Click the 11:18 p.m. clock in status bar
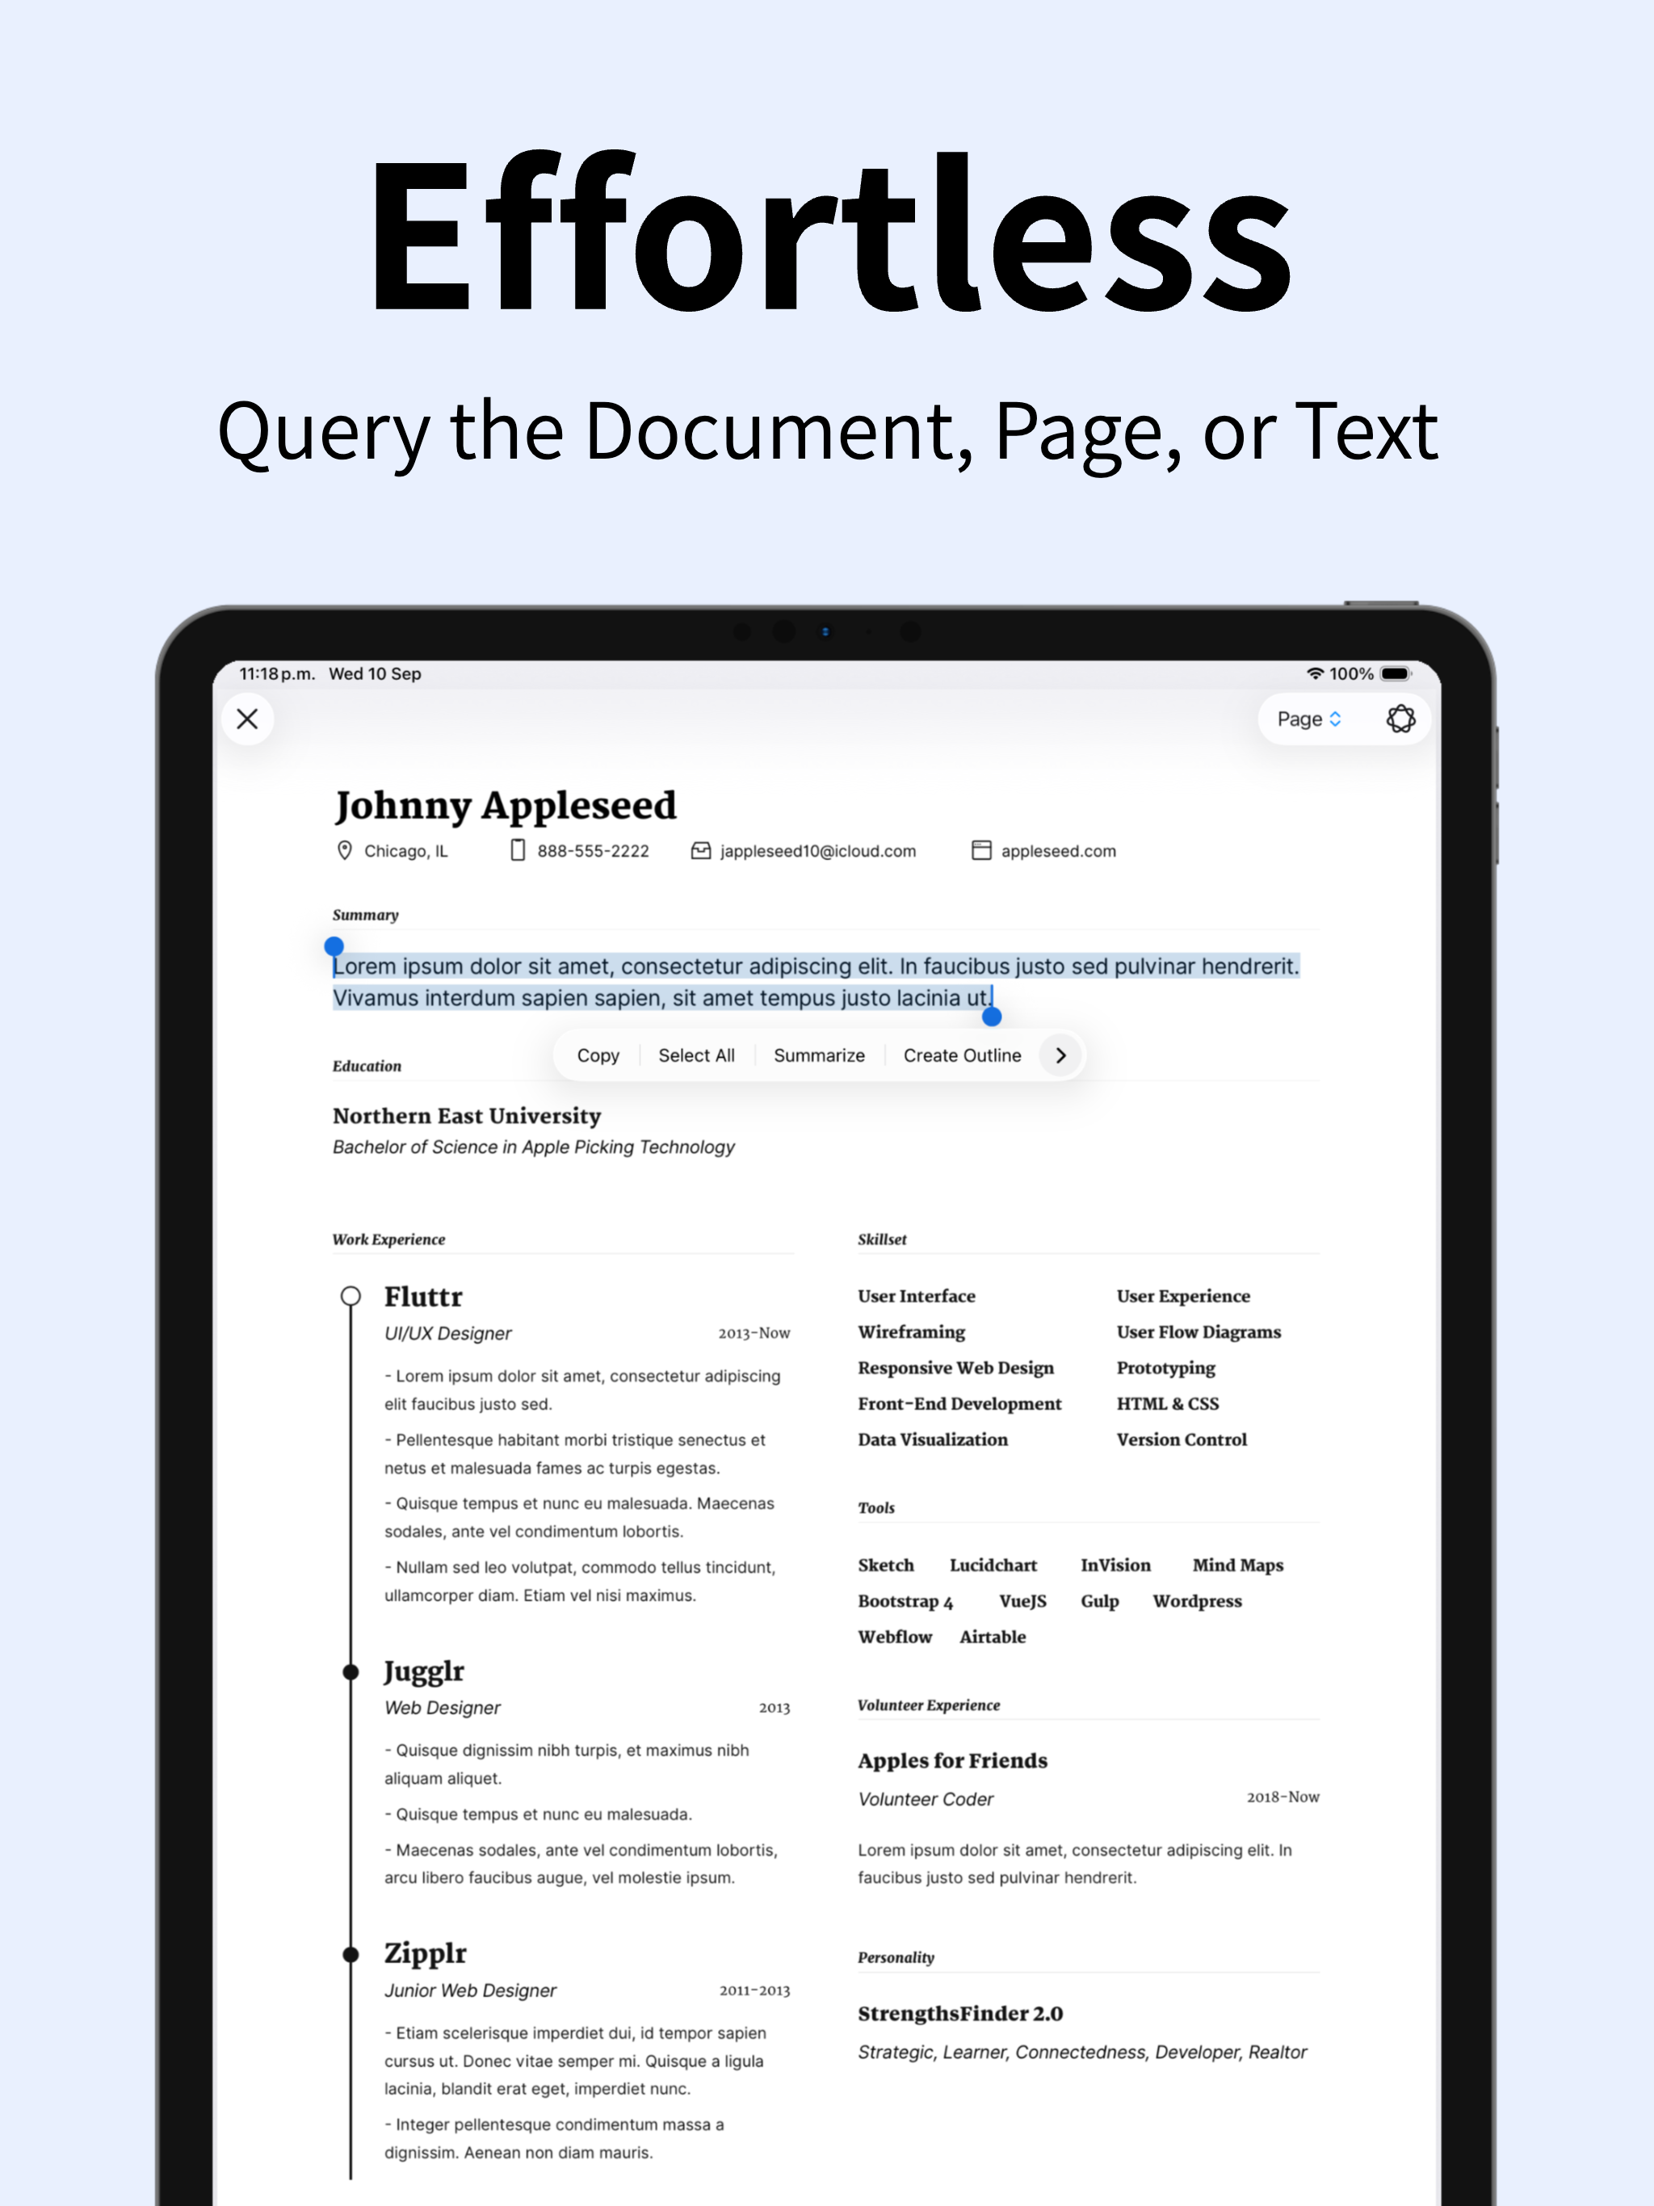The width and height of the screenshot is (1654, 2206). [277, 674]
